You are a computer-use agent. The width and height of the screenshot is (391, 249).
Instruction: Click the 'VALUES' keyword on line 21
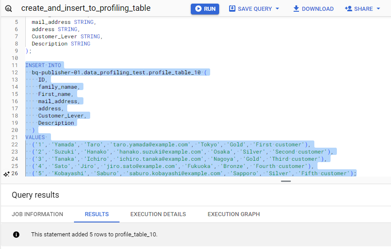click(35, 137)
